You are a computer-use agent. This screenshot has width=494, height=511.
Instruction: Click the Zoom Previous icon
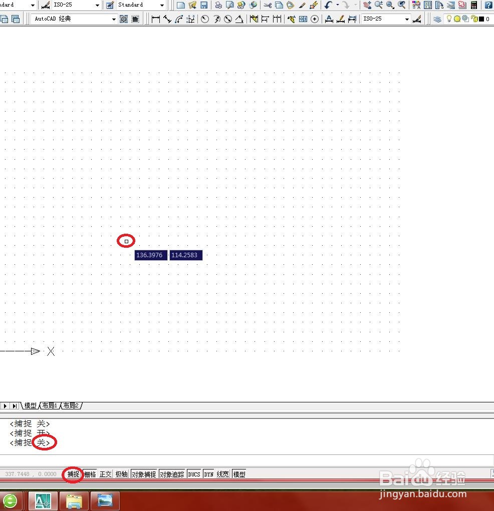point(402,5)
